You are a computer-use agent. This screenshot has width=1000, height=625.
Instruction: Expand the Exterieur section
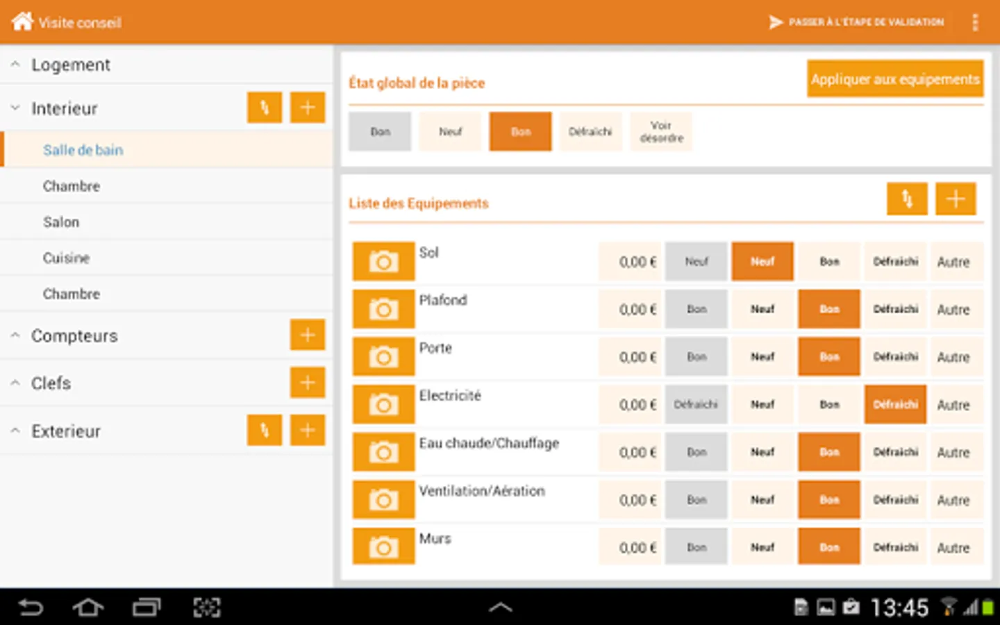tap(15, 430)
